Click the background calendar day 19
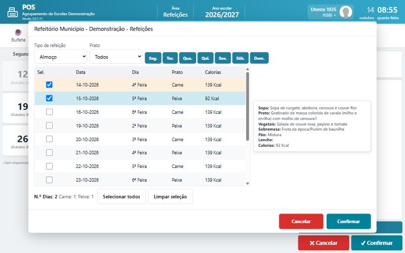This screenshot has width=405, height=253. [x=16, y=108]
